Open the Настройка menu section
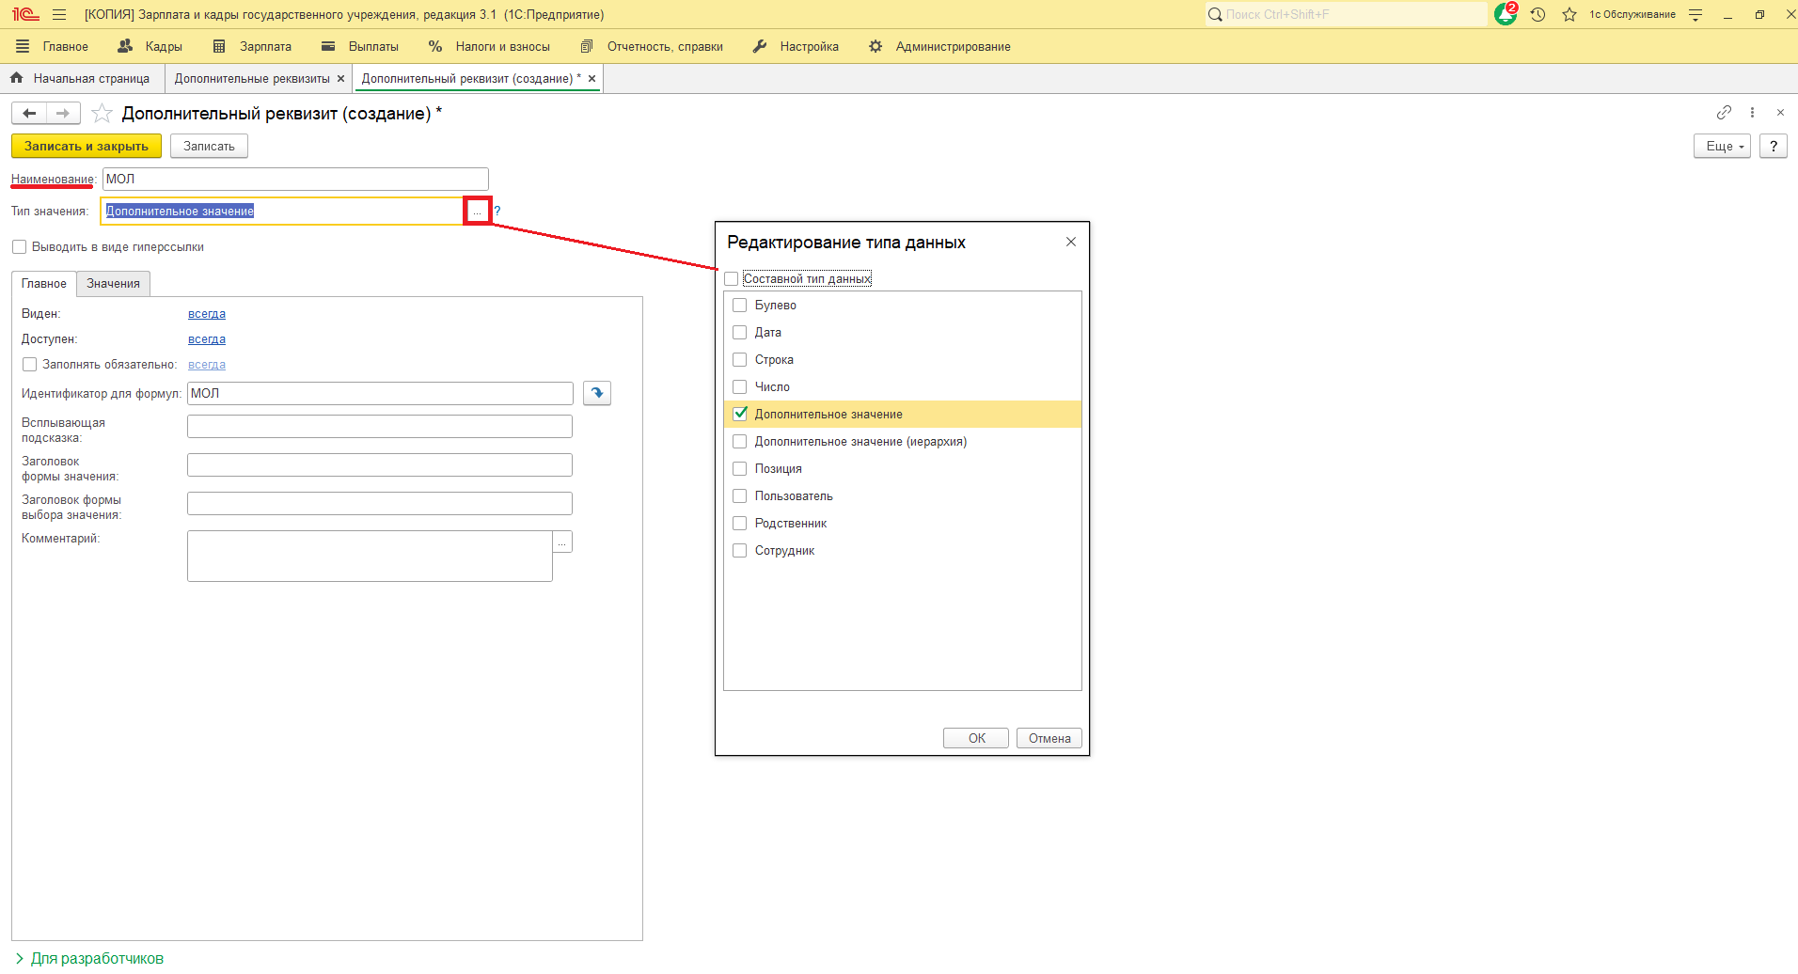The image size is (1798, 974). [796, 46]
